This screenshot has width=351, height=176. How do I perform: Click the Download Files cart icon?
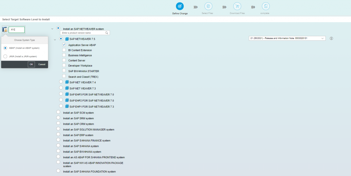click(237, 6)
